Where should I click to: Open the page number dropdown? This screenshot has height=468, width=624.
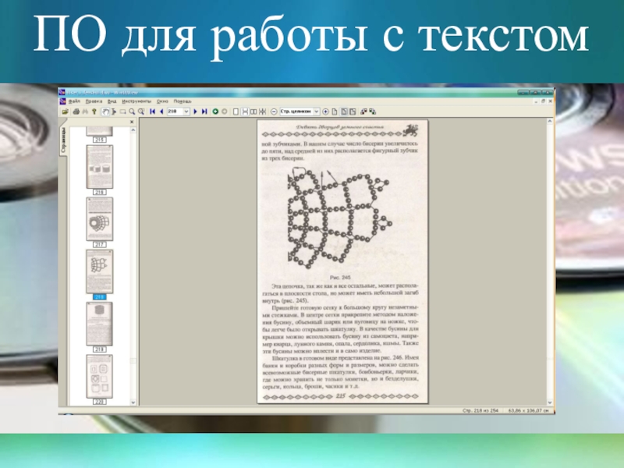click(187, 112)
